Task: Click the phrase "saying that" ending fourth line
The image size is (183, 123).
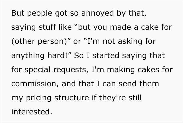Action: pyautogui.click(x=144, y=56)
